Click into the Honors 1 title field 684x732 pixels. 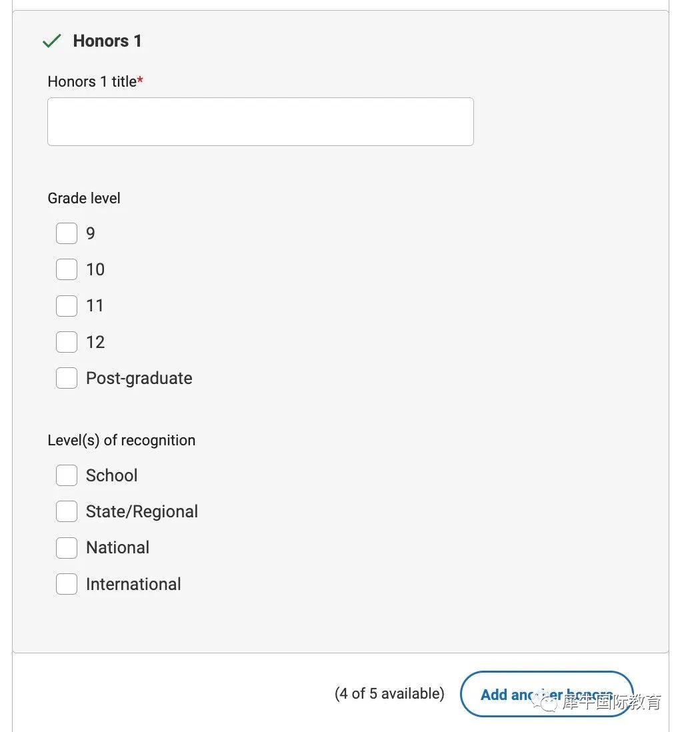tap(261, 122)
